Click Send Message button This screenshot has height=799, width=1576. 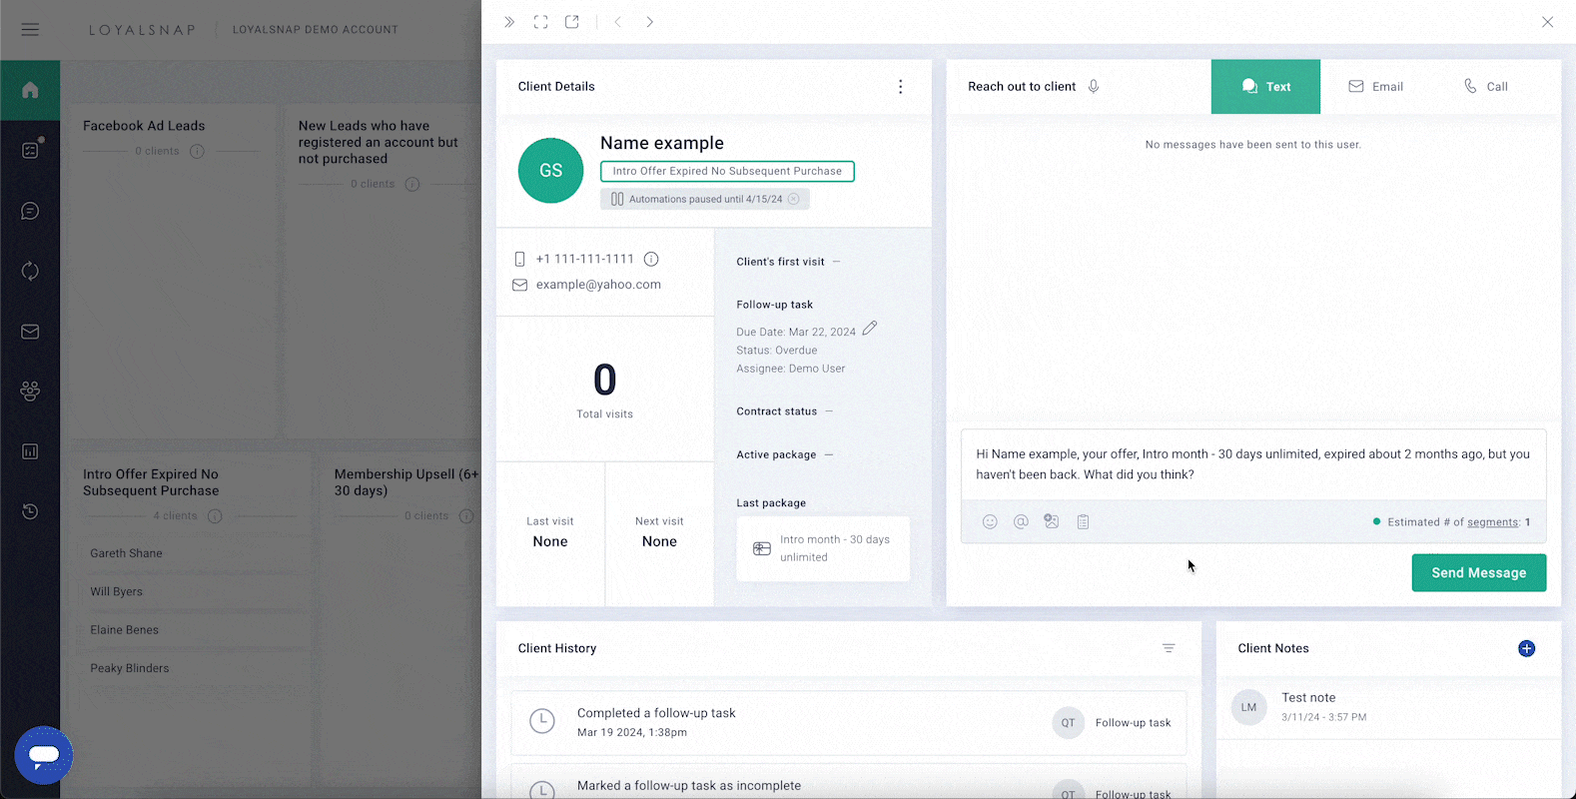[1479, 572]
